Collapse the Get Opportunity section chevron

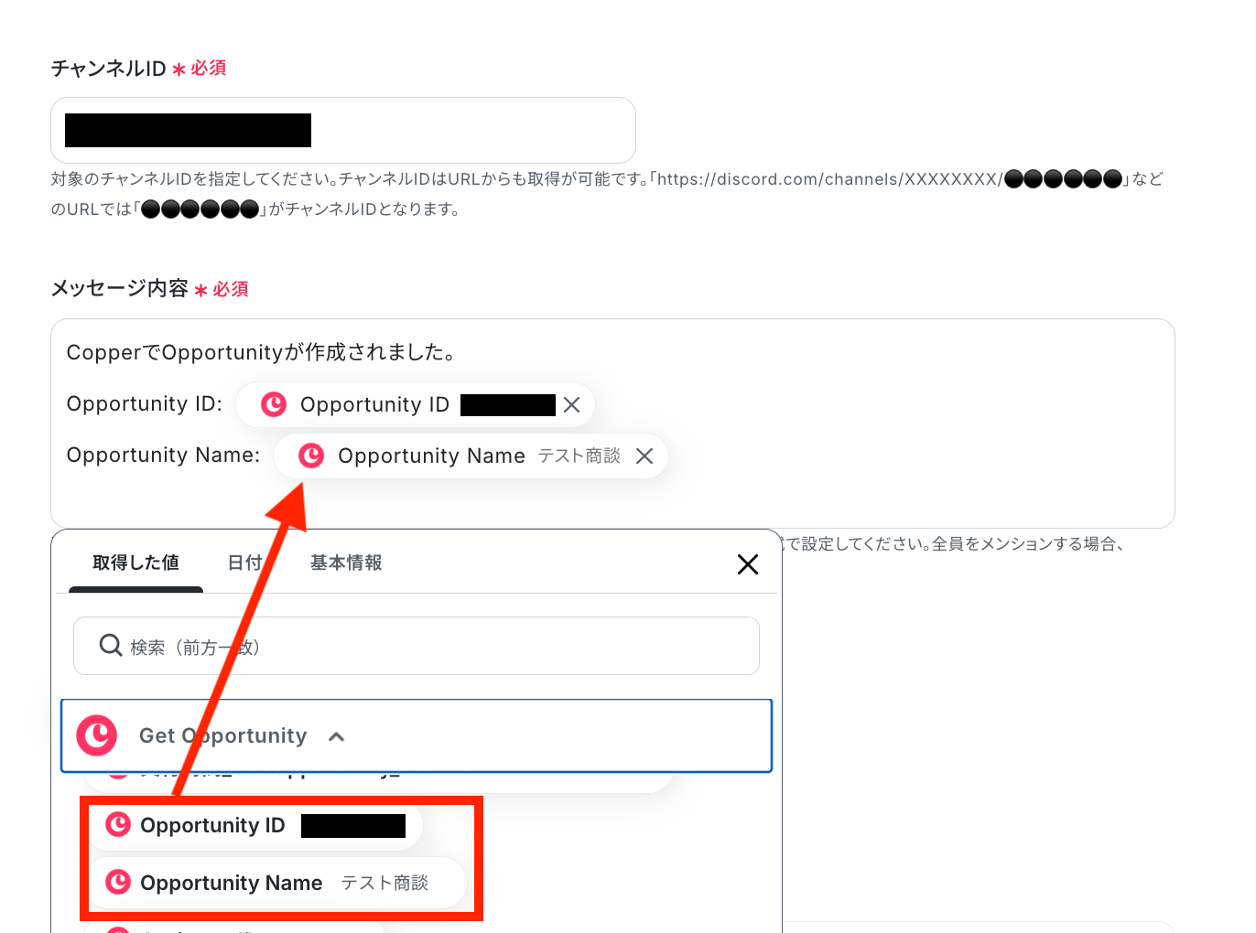point(336,736)
